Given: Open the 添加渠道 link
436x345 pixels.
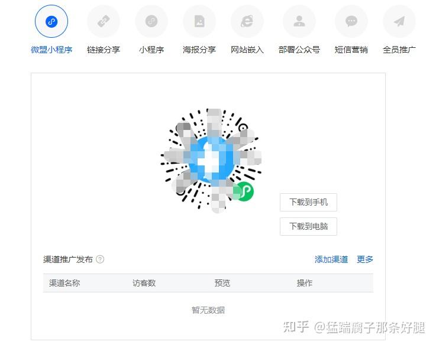Looking at the screenshot, I should 331,259.
